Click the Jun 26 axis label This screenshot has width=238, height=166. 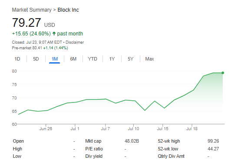tap(46, 129)
